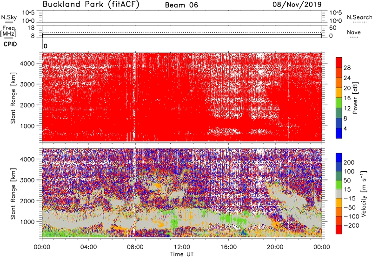
Task: Click the 'Freq. [MHz]' axis label
Action: 9,32
